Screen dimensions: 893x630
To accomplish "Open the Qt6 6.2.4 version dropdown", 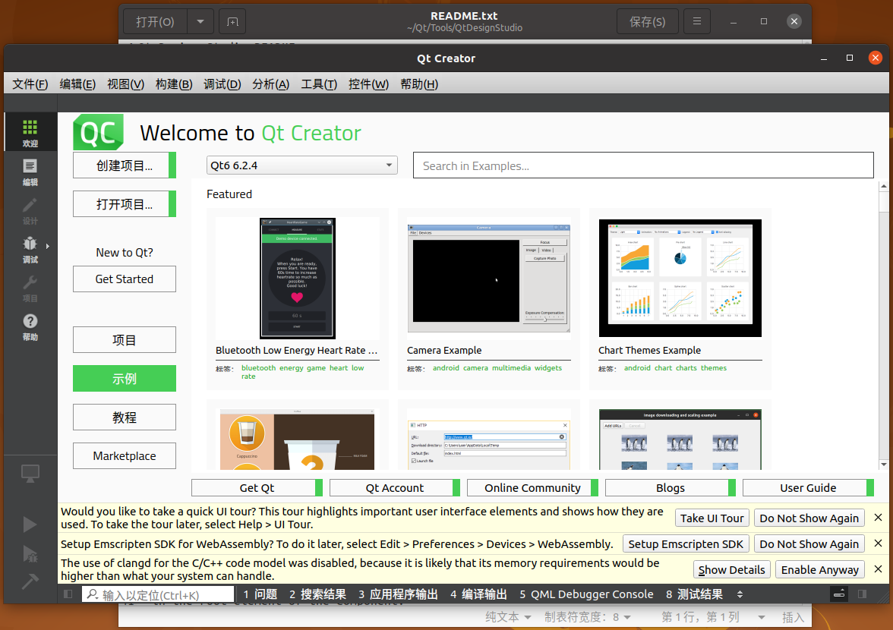I will [302, 165].
